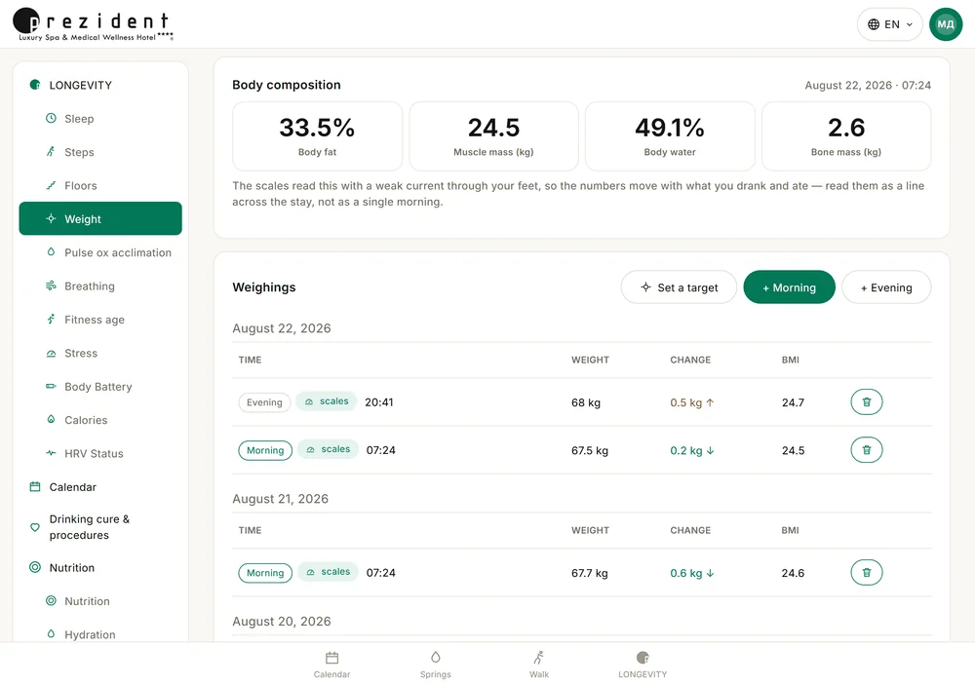Click the 33.5% Body fat card

[317, 136]
